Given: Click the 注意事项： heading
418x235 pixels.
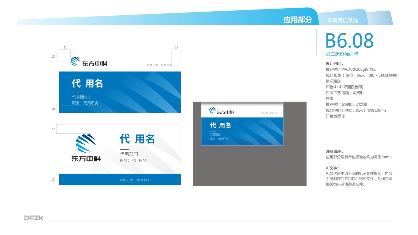Looking at the screenshot, I should tap(335, 151).
